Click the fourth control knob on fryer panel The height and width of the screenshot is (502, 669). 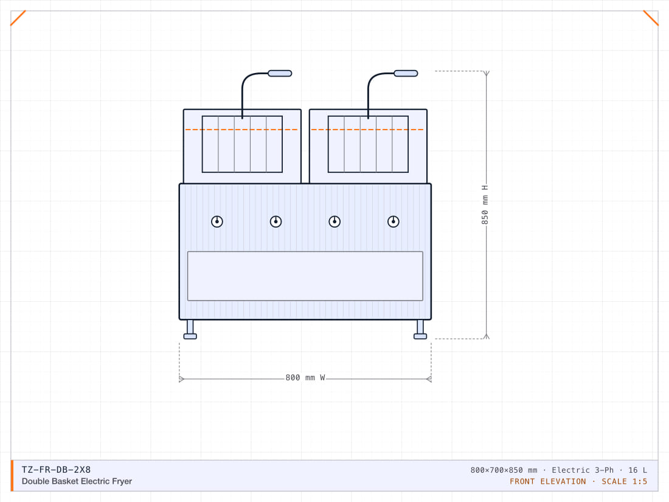pyautogui.click(x=393, y=221)
